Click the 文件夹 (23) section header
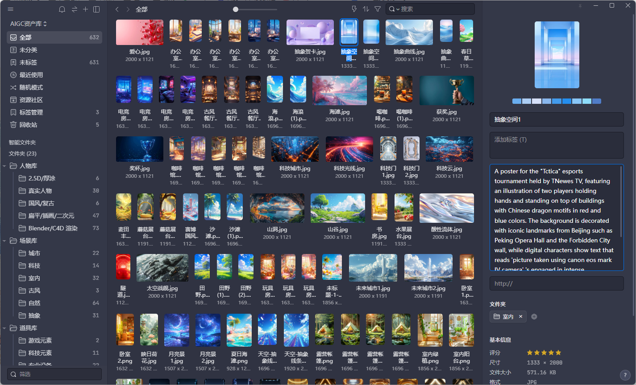The width and height of the screenshot is (636, 385). pyautogui.click(x=23, y=154)
